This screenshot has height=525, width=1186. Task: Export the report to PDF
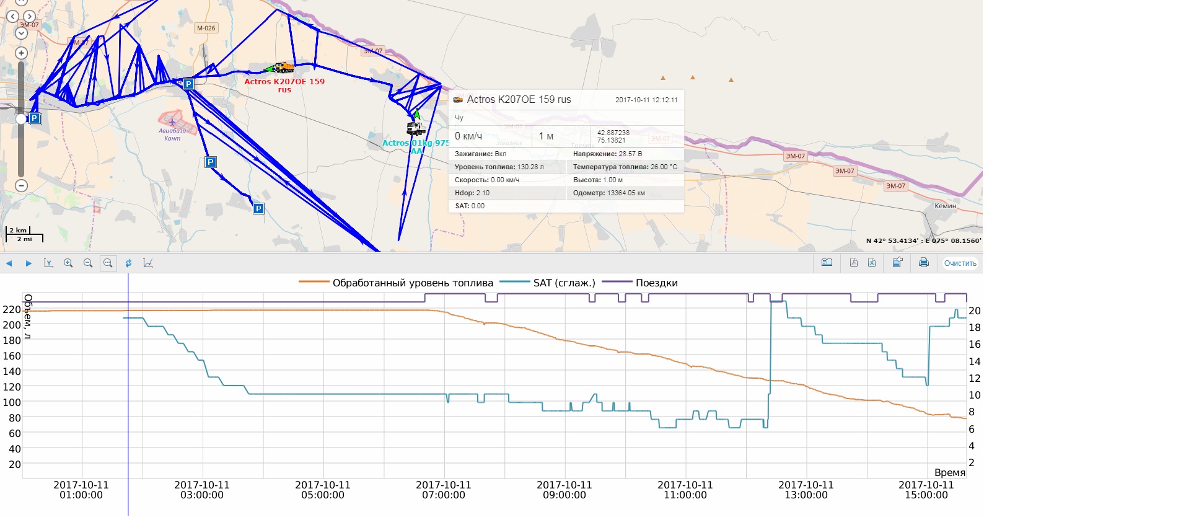[853, 263]
